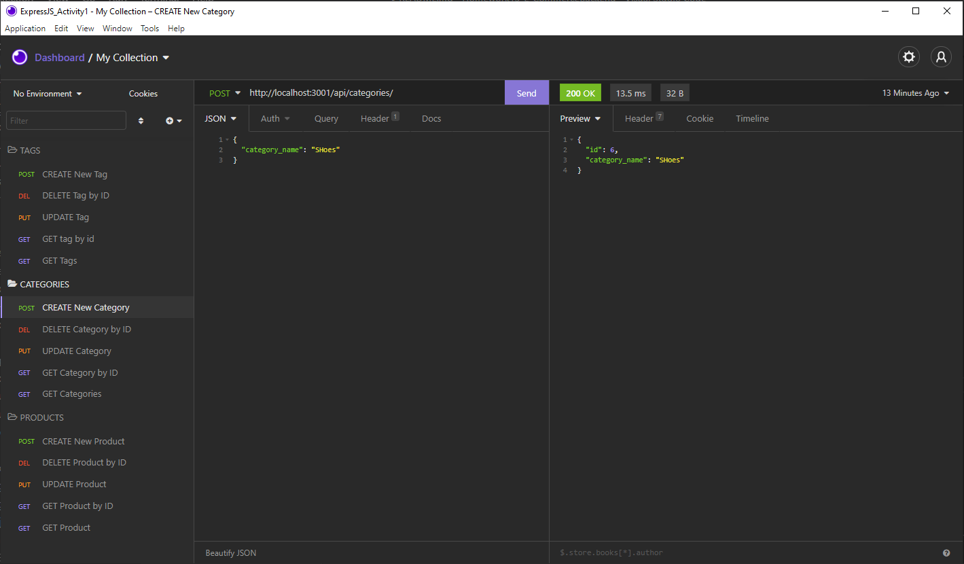Click Beautify JSON
Image resolution: width=964 pixels, height=564 pixels.
[x=230, y=552]
